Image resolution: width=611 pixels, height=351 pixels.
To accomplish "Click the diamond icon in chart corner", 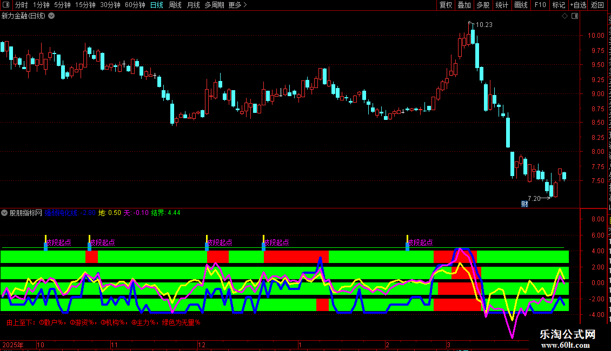I will click(x=564, y=16).
